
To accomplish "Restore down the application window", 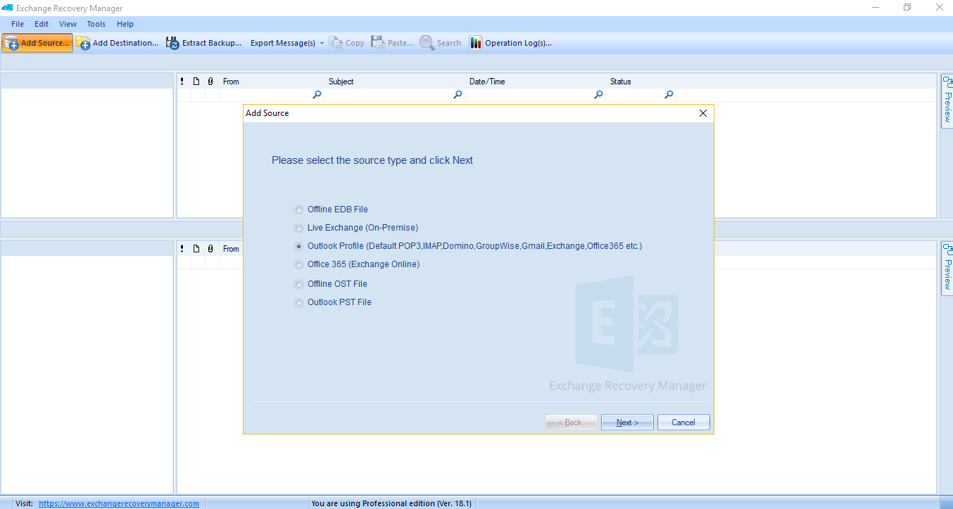I will click(907, 8).
